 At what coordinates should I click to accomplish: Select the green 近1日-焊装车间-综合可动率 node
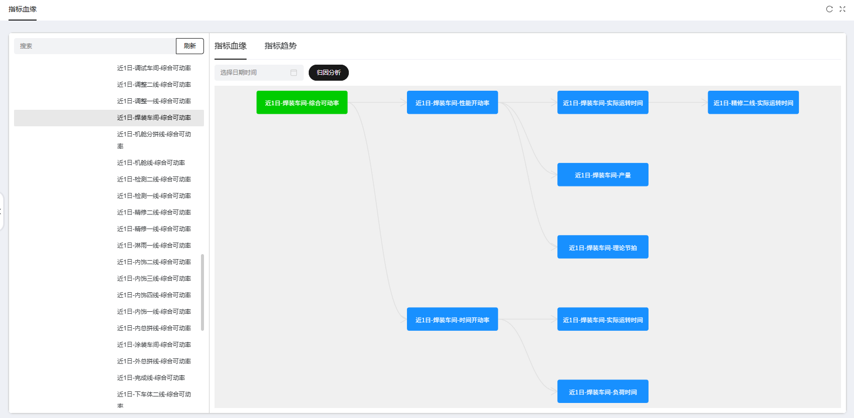[302, 103]
